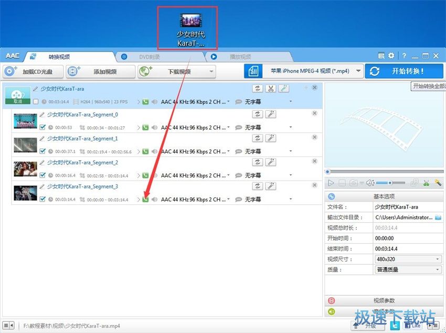Click 添加视频 add video button
This screenshot has height=333, width=446.
100,71
